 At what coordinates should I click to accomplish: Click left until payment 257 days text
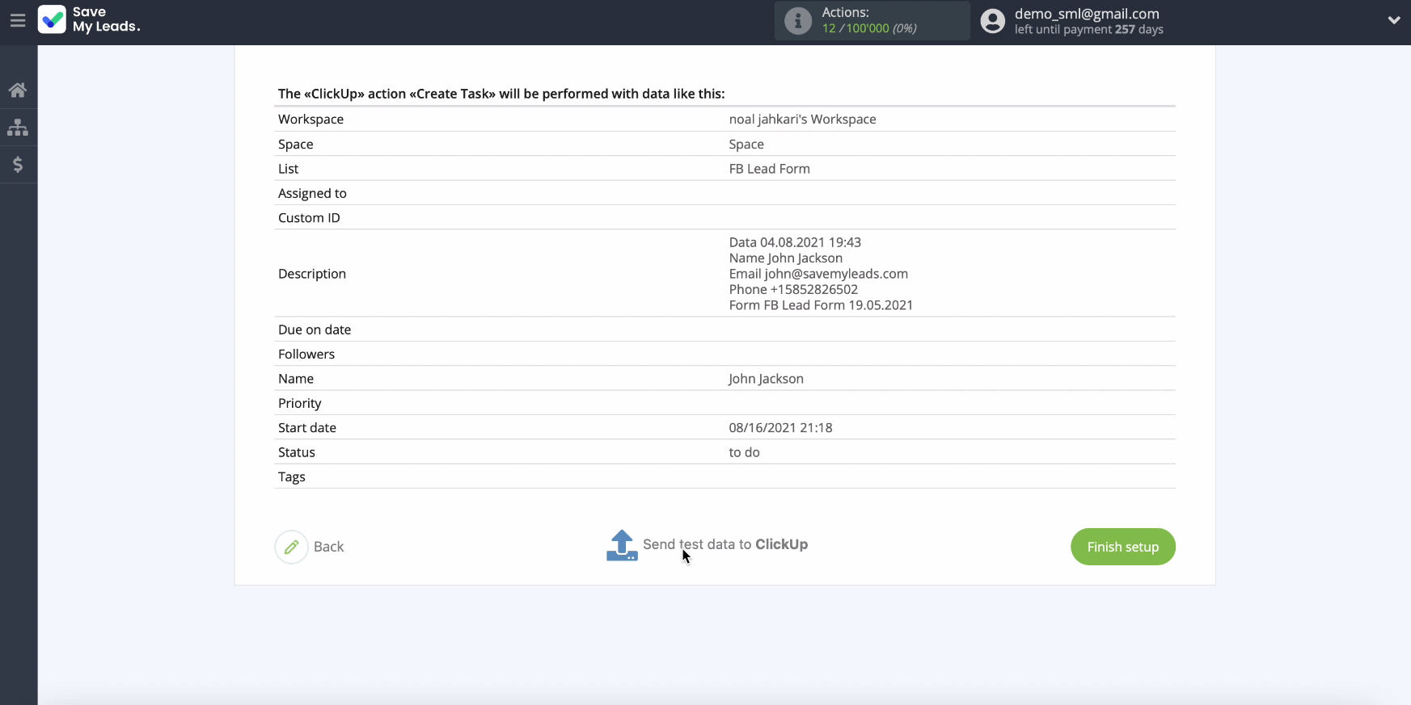tap(1089, 29)
